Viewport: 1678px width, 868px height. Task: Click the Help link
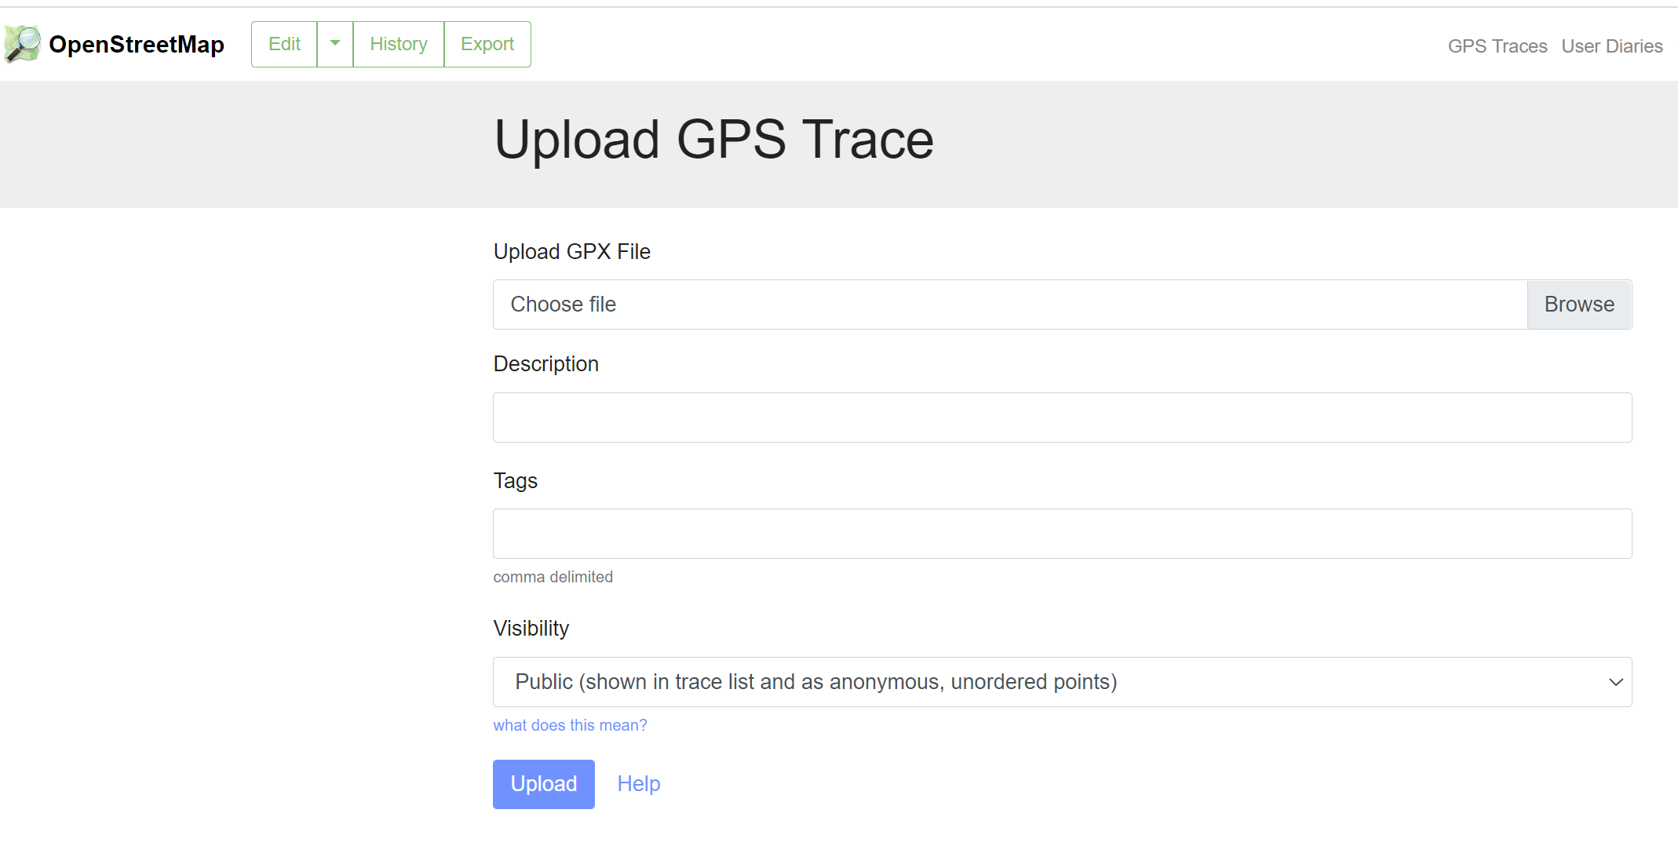[639, 784]
